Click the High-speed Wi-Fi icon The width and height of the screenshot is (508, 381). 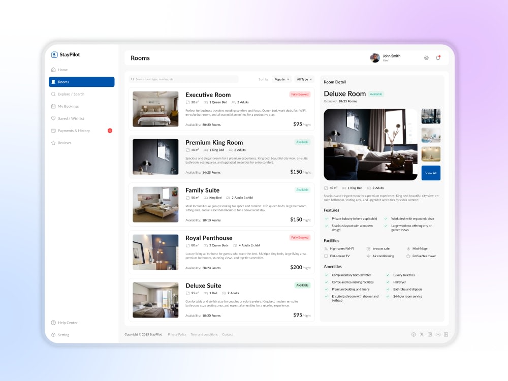(x=326, y=249)
